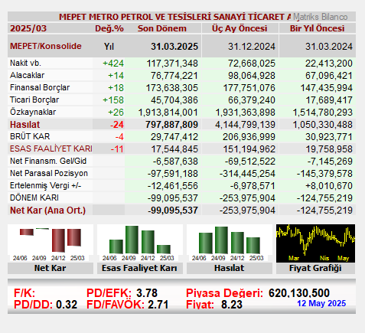The width and height of the screenshot is (365, 333).
Task: Click the value +8,010,670
Action: click(329, 186)
